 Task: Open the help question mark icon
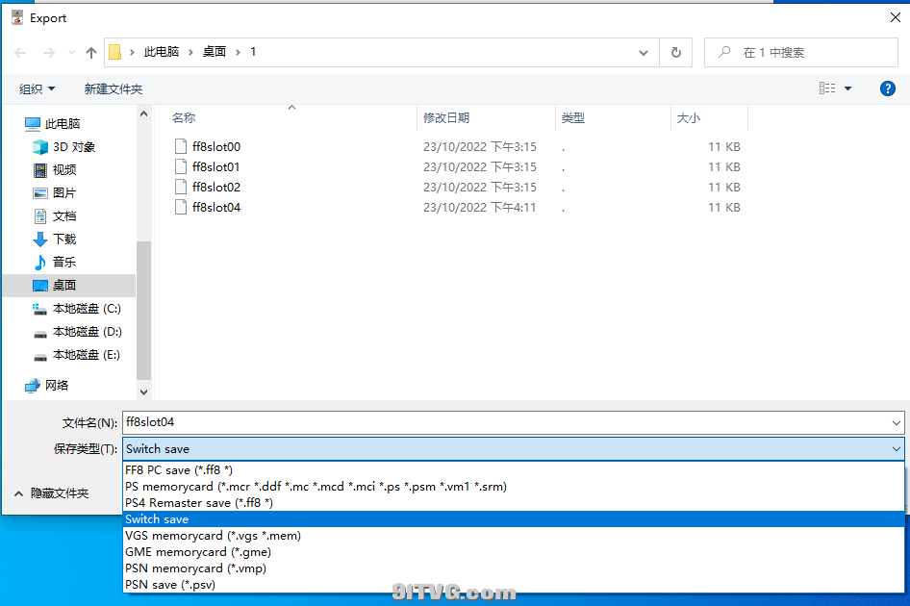coord(888,88)
